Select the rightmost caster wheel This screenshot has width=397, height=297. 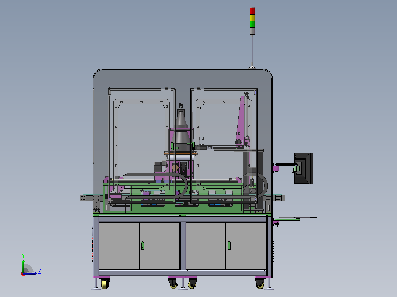click(260, 284)
